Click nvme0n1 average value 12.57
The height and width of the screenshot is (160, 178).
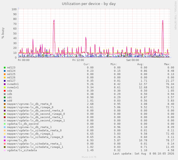[x=143, y=84]
